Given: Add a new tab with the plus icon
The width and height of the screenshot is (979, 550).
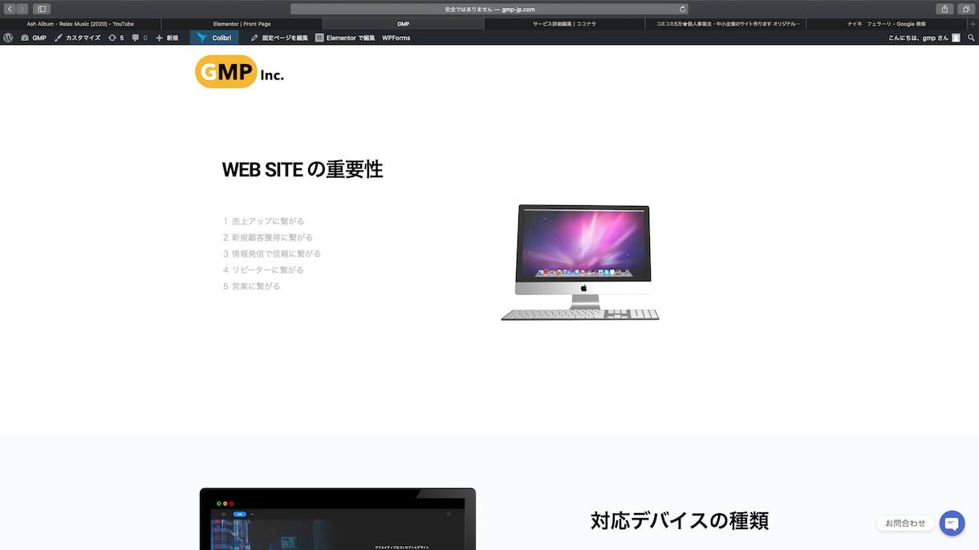Looking at the screenshot, I should 973,24.
